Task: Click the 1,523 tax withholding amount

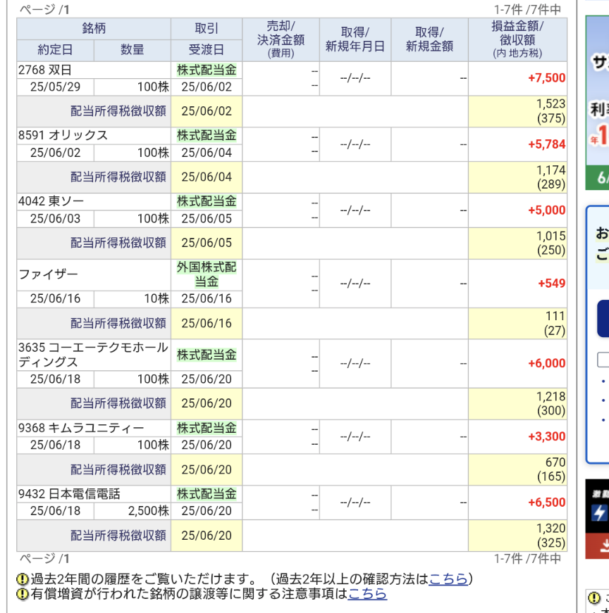Action: click(550, 104)
